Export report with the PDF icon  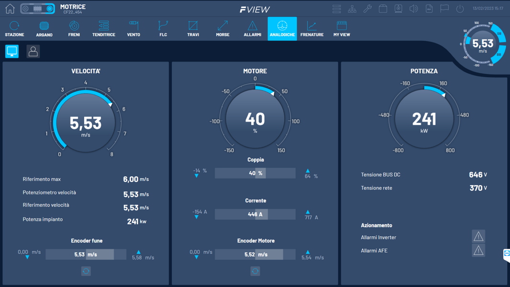click(429, 9)
